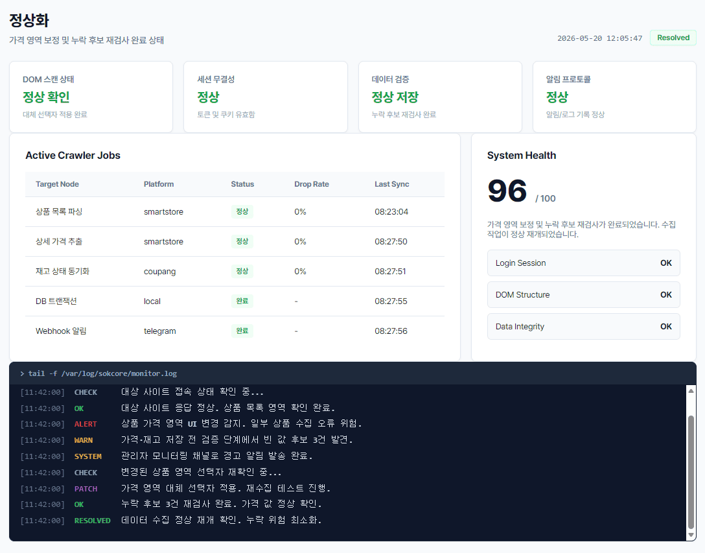Click the log scrollbar down arrow

(691, 535)
